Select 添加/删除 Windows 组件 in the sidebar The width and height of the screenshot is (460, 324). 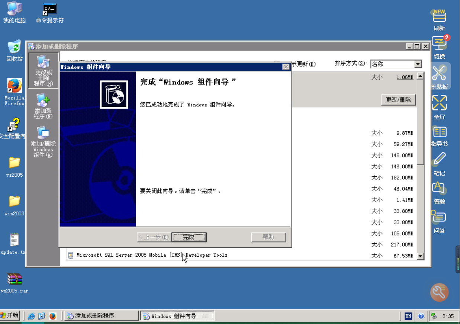coord(44,142)
